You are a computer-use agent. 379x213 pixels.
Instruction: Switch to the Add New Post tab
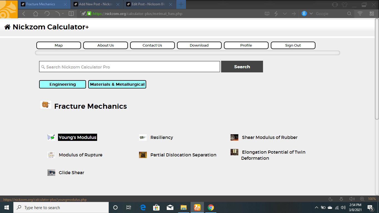pyautogui.click(x=96, y=4)
